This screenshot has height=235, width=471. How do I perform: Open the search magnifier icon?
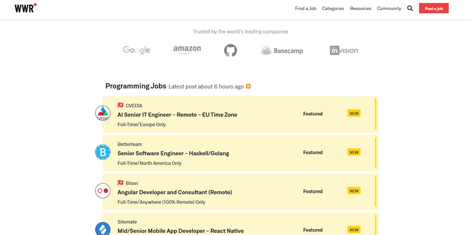tap(410, 8)
